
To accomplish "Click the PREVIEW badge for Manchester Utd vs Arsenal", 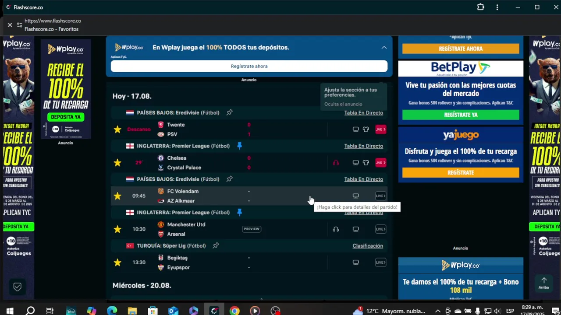I will coord(252,229).
